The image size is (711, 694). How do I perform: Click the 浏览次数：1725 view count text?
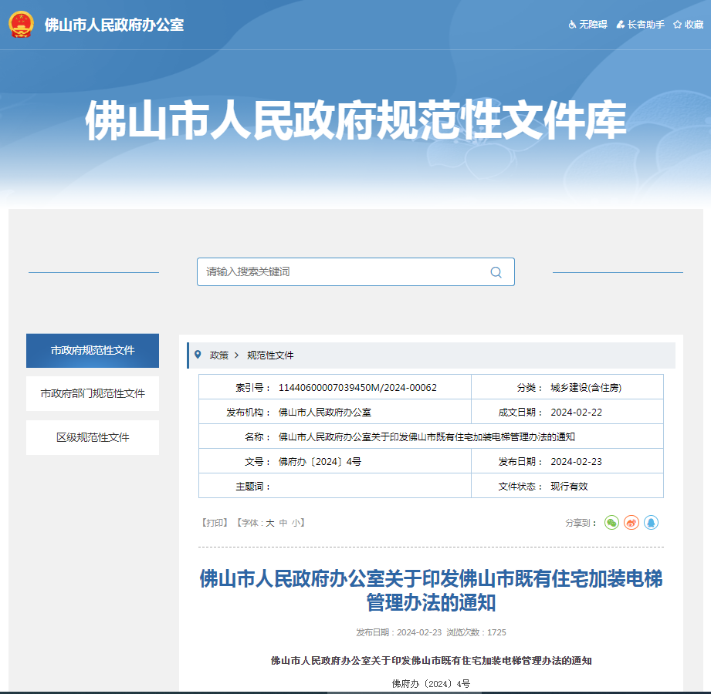(476, 632)
